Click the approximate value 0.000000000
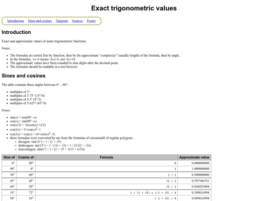 pyautogui.click(x=201, y=163)
